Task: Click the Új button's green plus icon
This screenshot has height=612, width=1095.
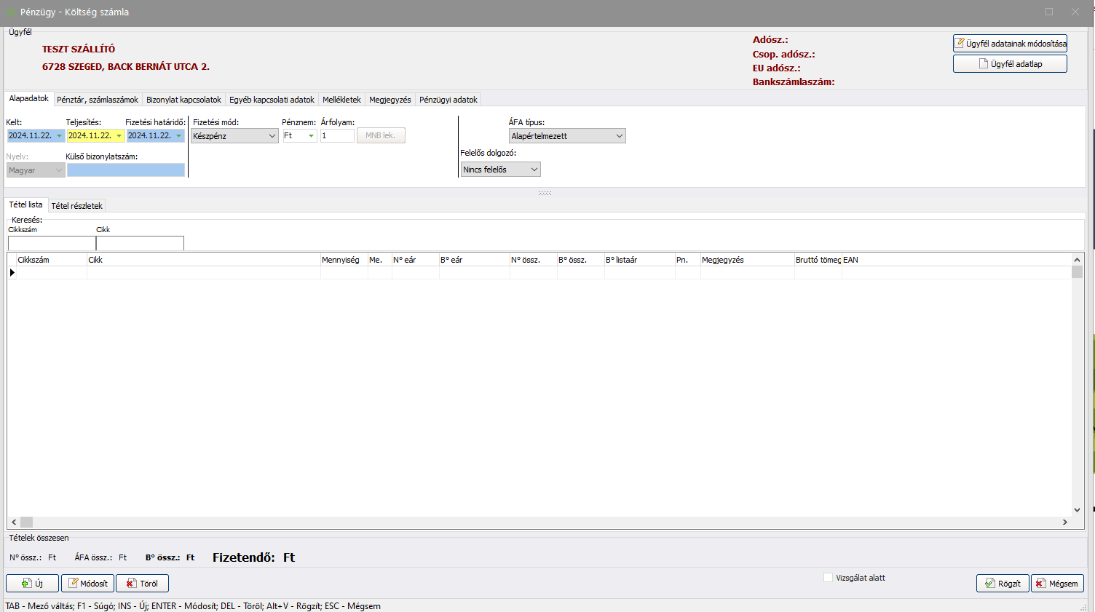Action: [x=26, y=584]
